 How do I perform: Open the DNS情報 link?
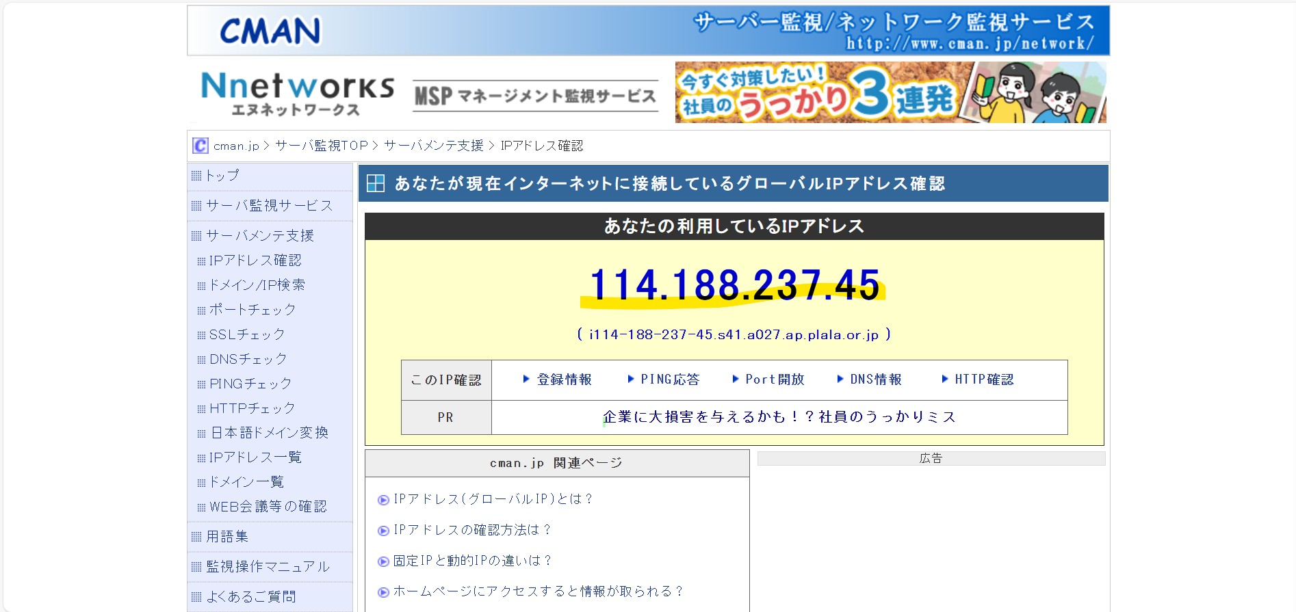click(x=875, y=380)
